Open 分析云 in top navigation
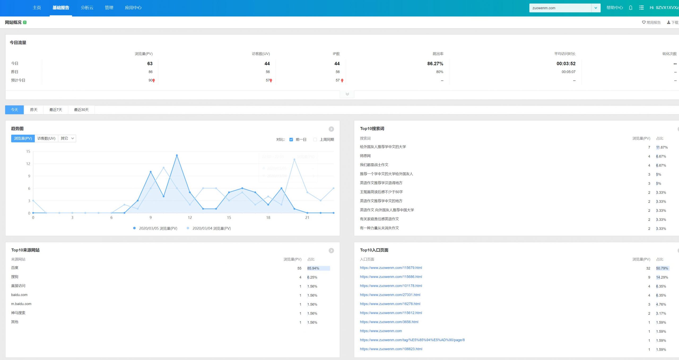 (x=87, y=8)
